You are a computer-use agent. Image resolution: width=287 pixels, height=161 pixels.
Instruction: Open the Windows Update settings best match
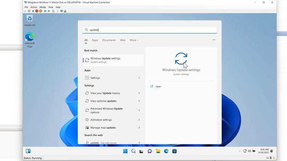[x=113, y=60]
